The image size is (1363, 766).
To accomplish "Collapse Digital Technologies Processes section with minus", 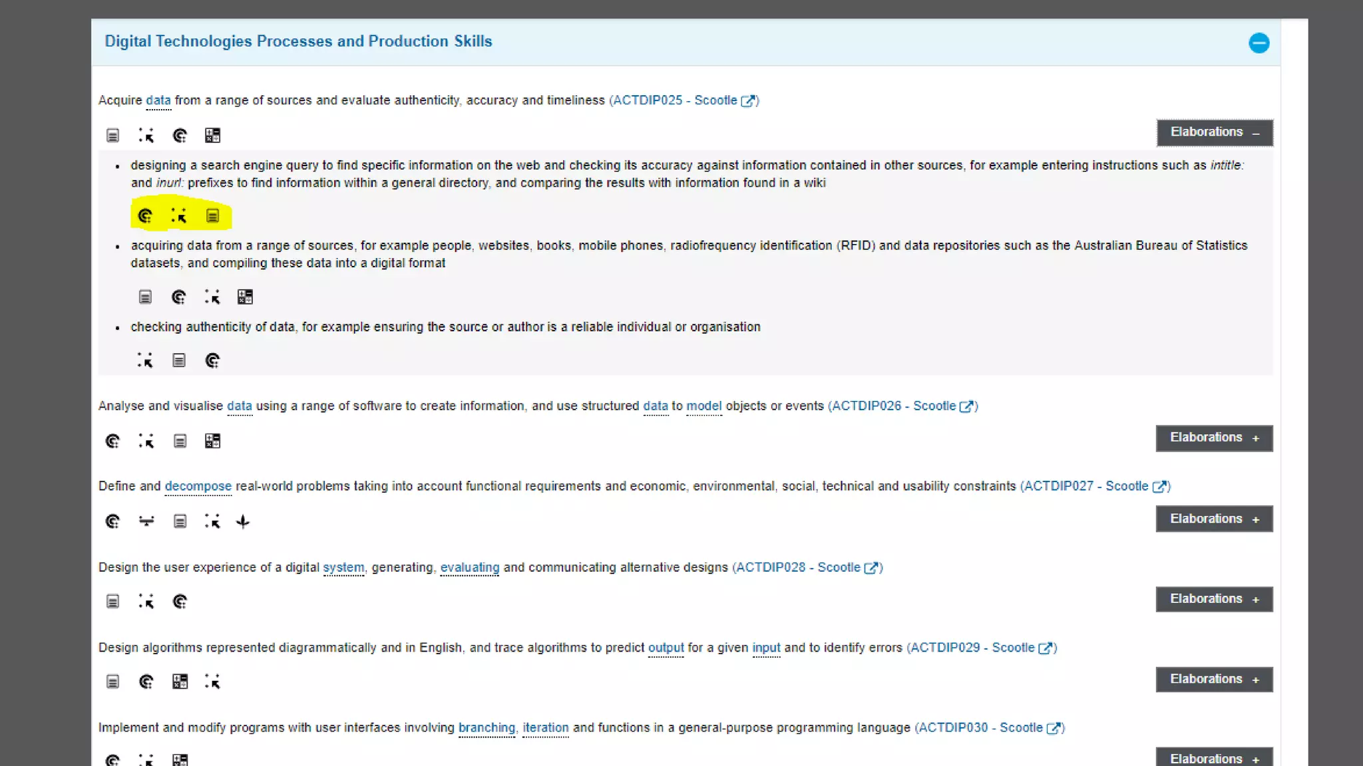I will pyautogui.click(x=1259, y=43).
